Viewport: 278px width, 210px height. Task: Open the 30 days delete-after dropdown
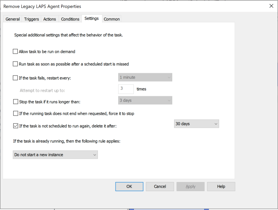(196, 124)
